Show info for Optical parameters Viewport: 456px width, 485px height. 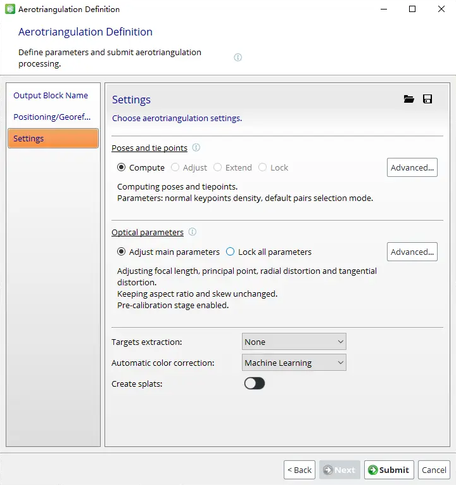(x=193, y=231)
